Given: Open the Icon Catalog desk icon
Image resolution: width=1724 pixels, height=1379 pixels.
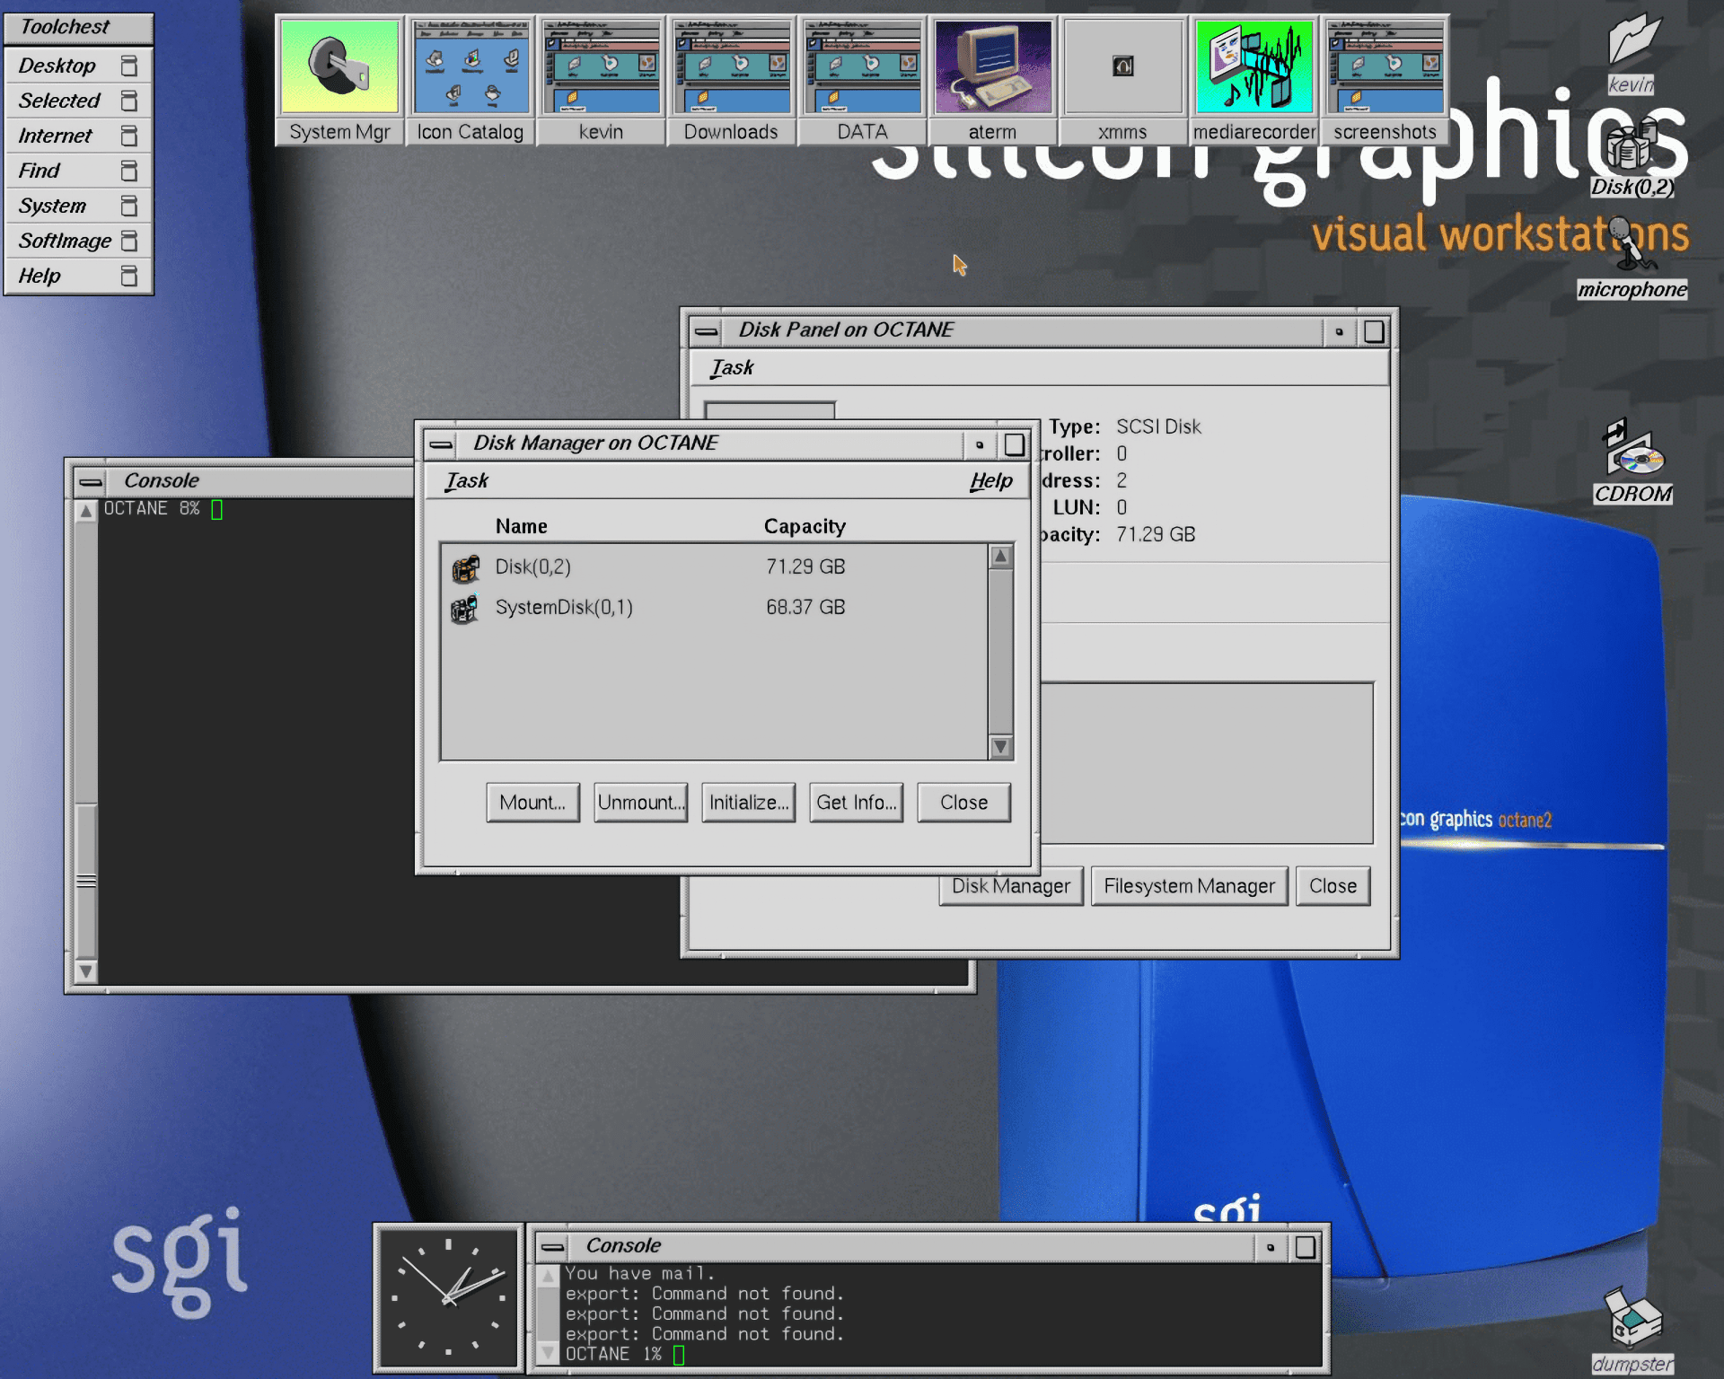Looking at the screenshot, I should coord(470,81).
